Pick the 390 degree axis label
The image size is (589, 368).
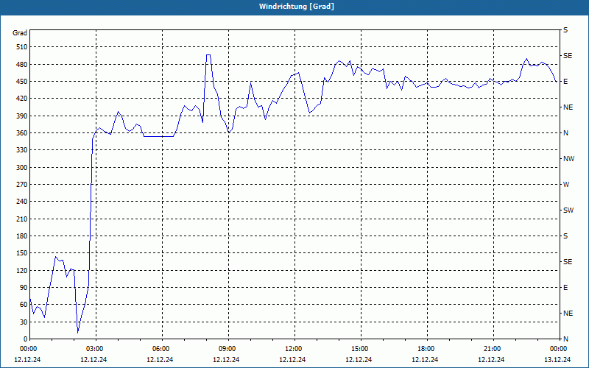(x=22, y=116)
